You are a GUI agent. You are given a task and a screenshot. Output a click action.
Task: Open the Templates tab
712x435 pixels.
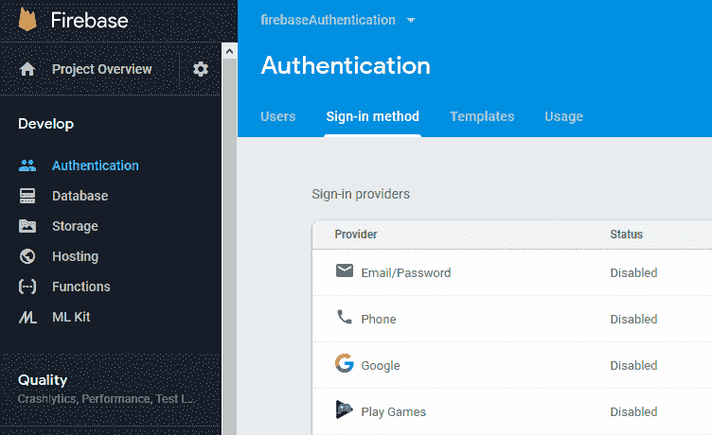[x=482, y=116]
